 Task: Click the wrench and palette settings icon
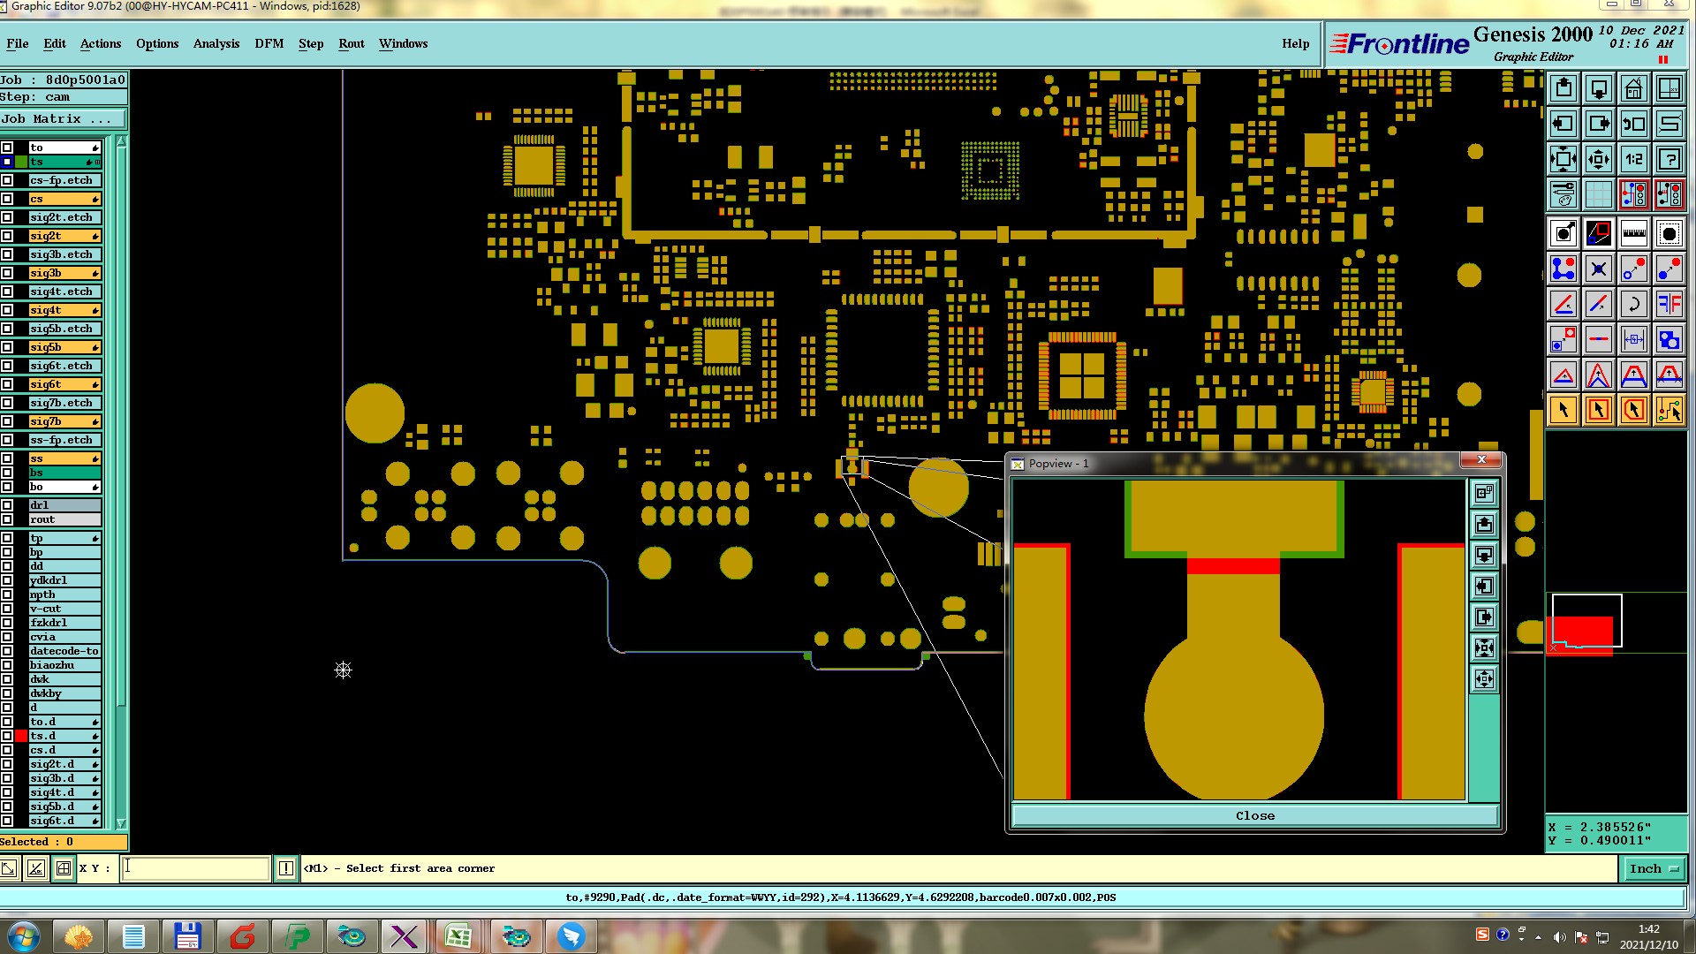point(1563,193)
